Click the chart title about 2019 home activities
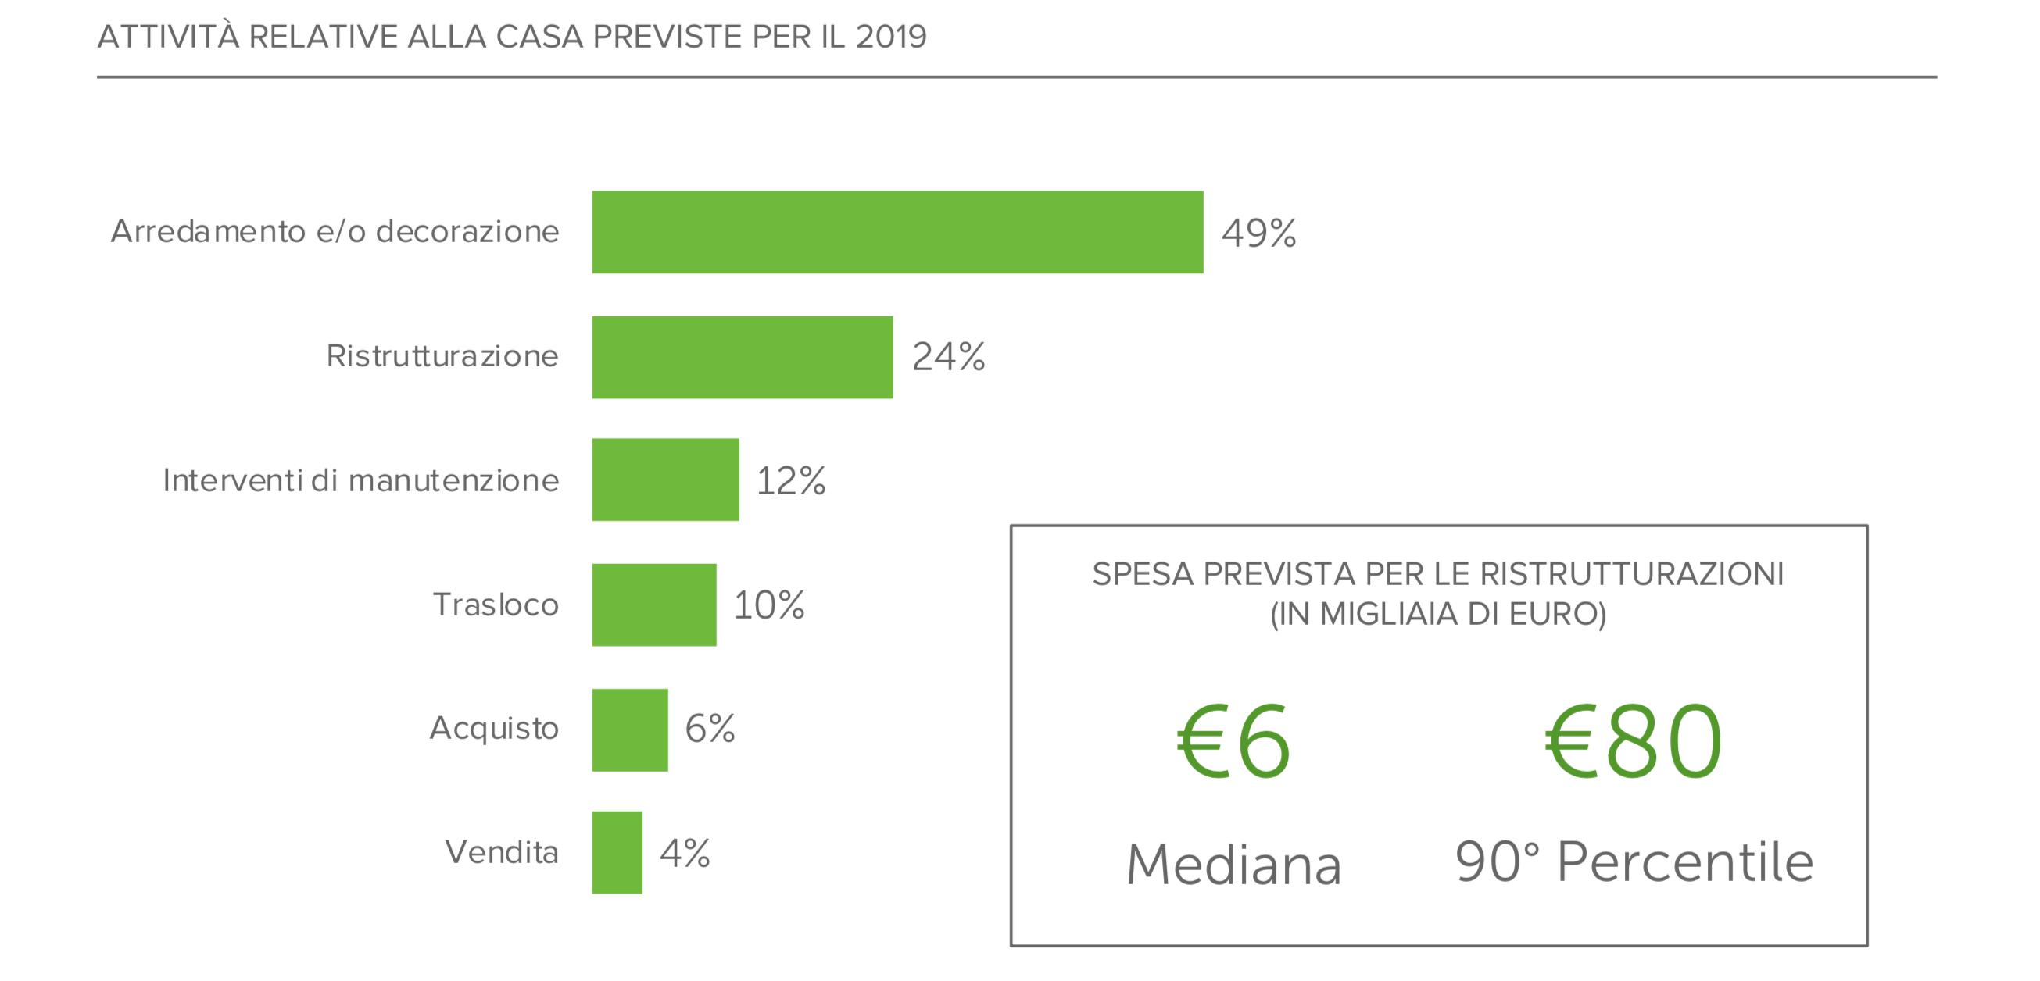This screenshot has width=2040, height=981. click(x=512, y=37)
